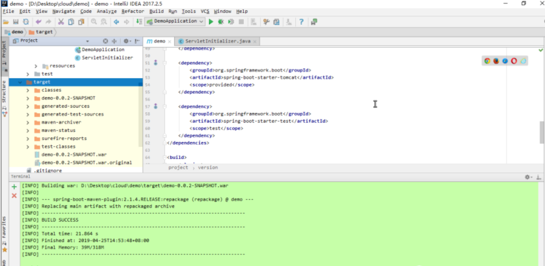Click target in navigation bar

[x=41, y=32]
